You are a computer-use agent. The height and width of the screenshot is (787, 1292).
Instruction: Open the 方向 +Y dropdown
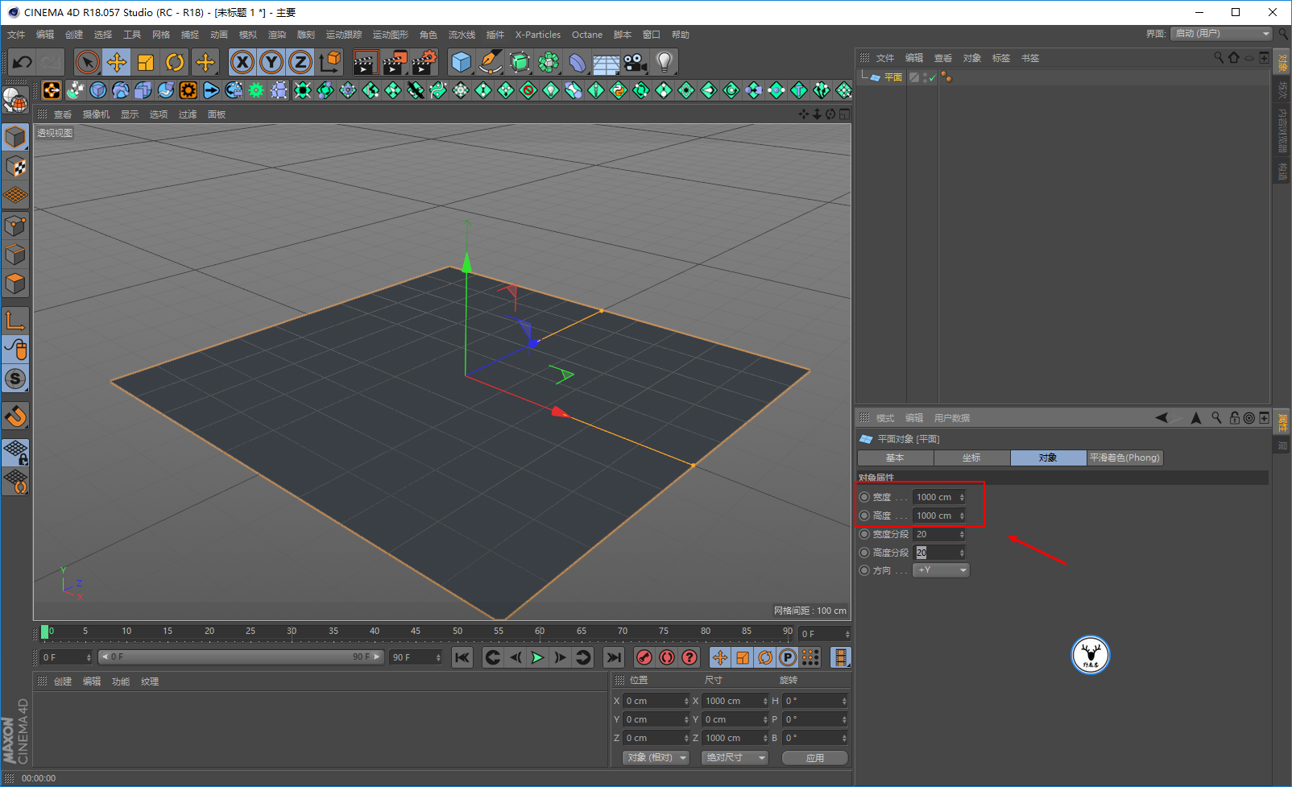[x=941, y=570]
